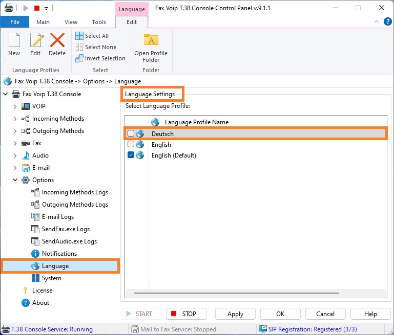Click the Language contextual tab header

[132, 9]
